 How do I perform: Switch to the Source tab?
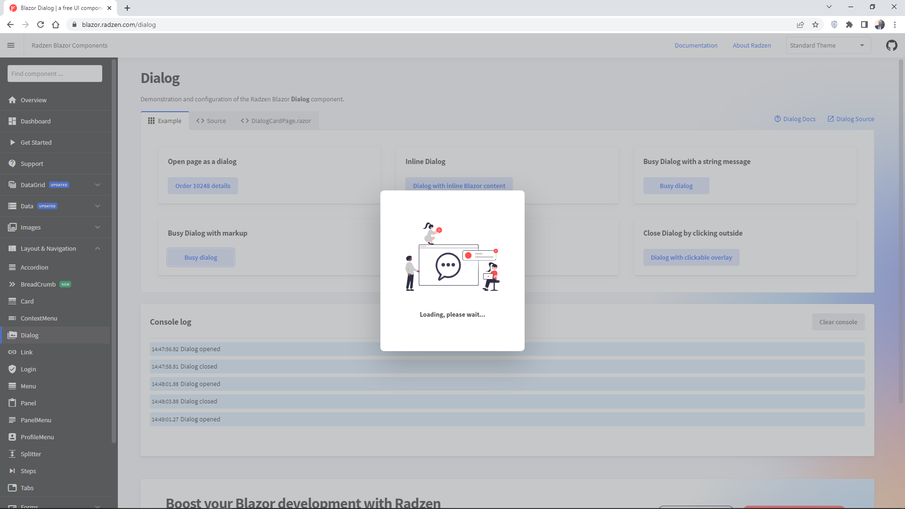[211, 121]
